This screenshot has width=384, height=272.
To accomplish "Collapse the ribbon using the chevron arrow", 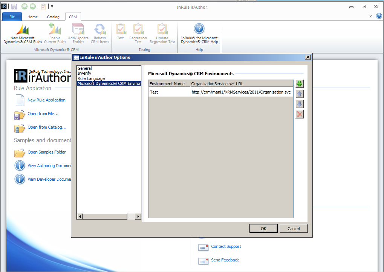I will pos(370,16).
